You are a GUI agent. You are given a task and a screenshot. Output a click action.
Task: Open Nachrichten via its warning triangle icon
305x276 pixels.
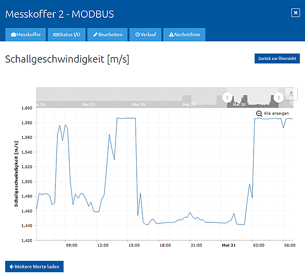pos(171,35)
